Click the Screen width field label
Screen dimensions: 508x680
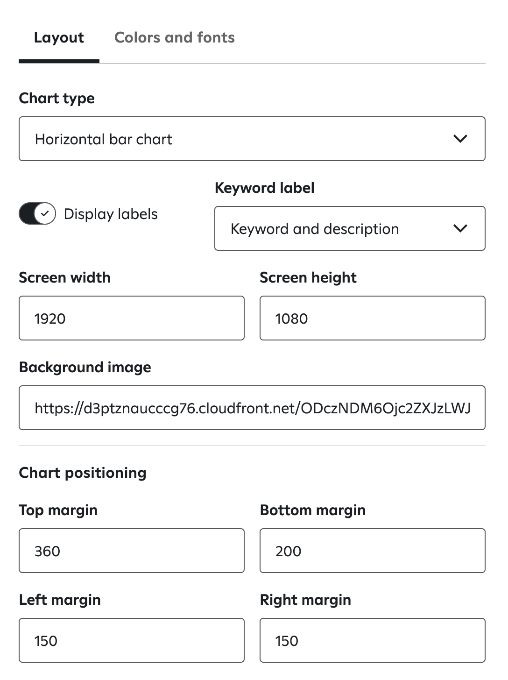(64, 277)
